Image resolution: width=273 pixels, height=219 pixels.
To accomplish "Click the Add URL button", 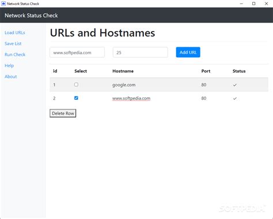I will pos(188,52).
